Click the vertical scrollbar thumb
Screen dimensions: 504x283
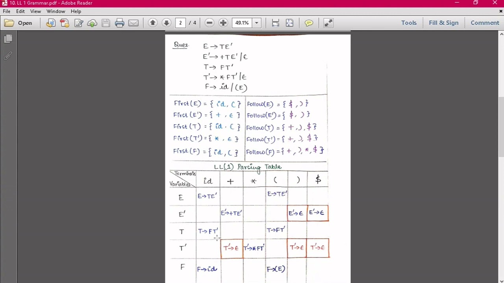(x=501, y=127)
